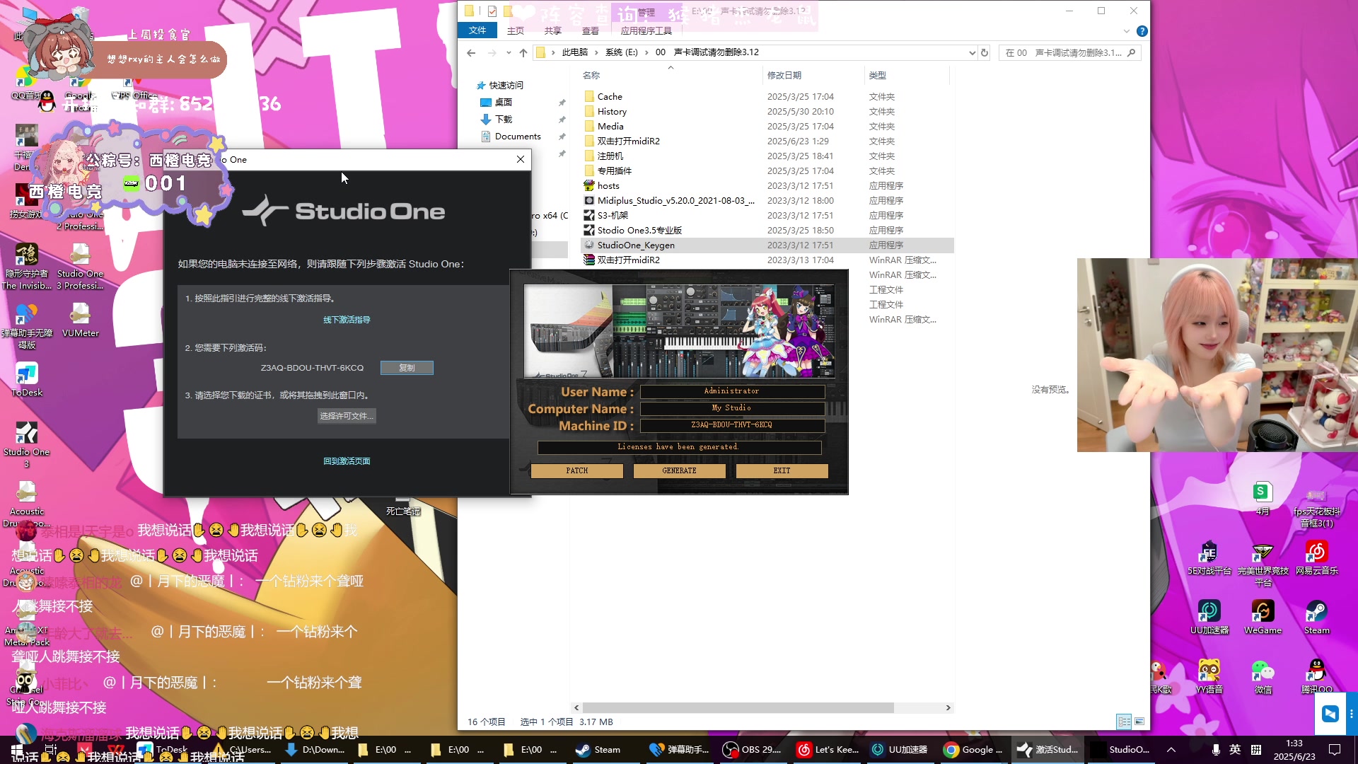Open the 主页 ribbon tab
The height and width of the screenshot is (764, 1358).
click(516, 30)
